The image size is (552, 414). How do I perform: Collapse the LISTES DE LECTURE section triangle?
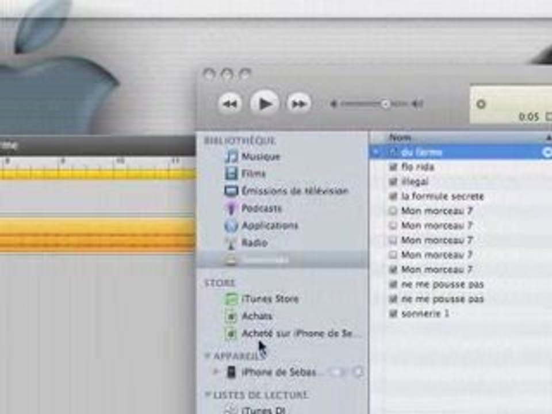coord(208,394)
